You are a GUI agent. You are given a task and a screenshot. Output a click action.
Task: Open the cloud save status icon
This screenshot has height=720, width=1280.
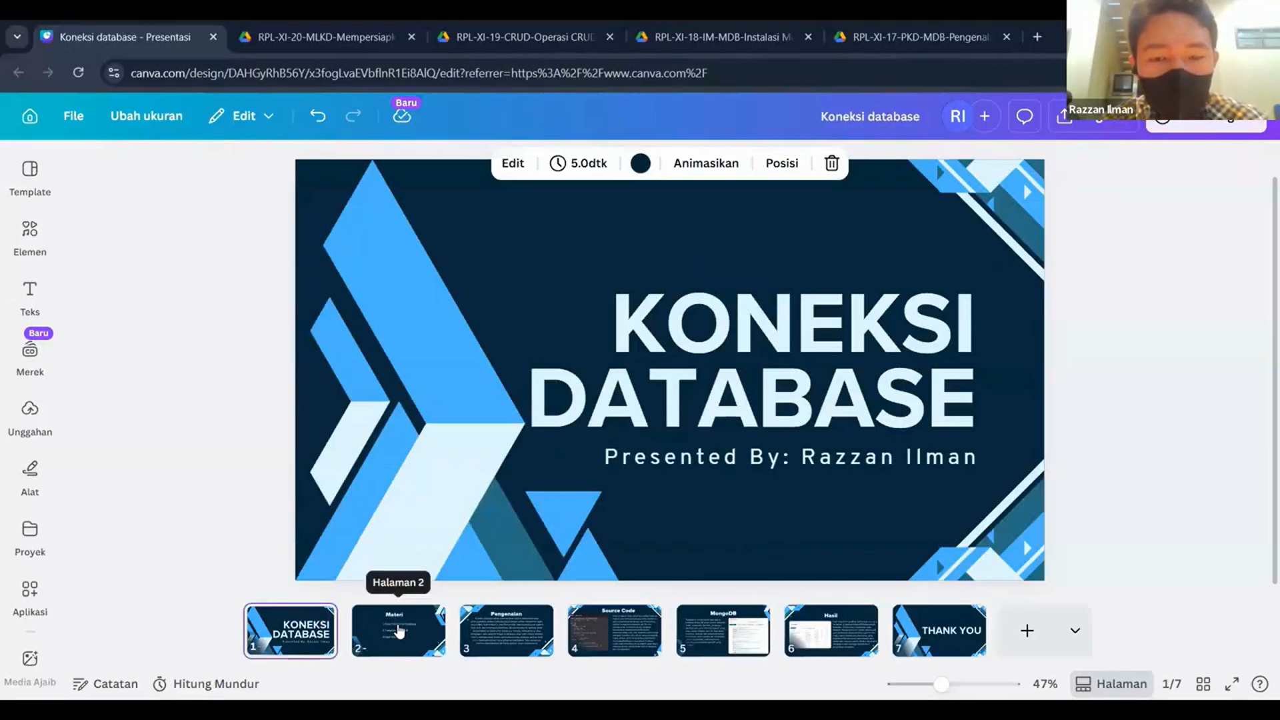401,117
